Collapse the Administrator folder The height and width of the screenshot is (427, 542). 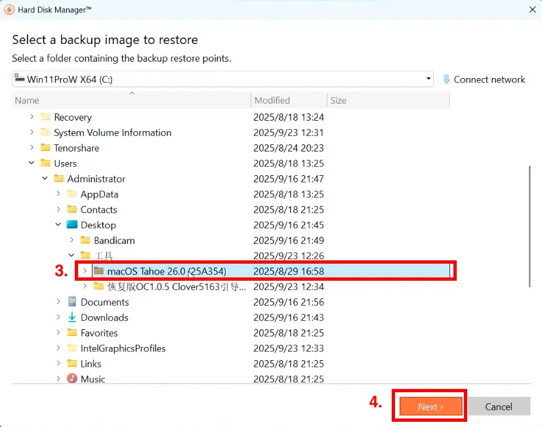[x=45, y=178]
